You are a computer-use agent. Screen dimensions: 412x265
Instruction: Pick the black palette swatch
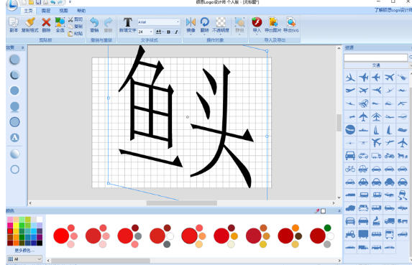point(40,243)
